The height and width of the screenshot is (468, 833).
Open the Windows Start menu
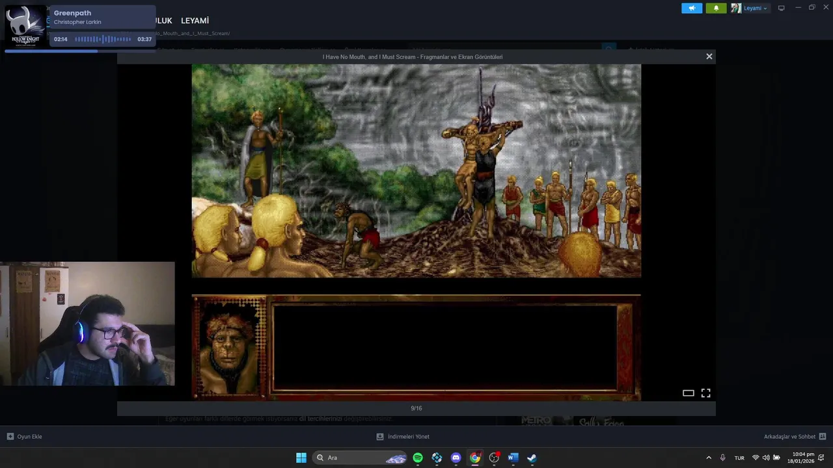301,458
